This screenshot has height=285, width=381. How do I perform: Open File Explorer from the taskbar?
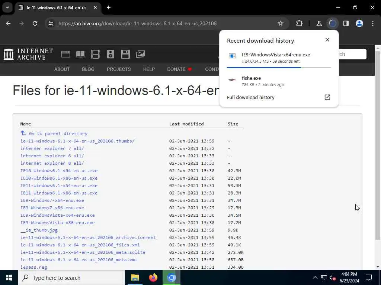click(x=135, y=278)
